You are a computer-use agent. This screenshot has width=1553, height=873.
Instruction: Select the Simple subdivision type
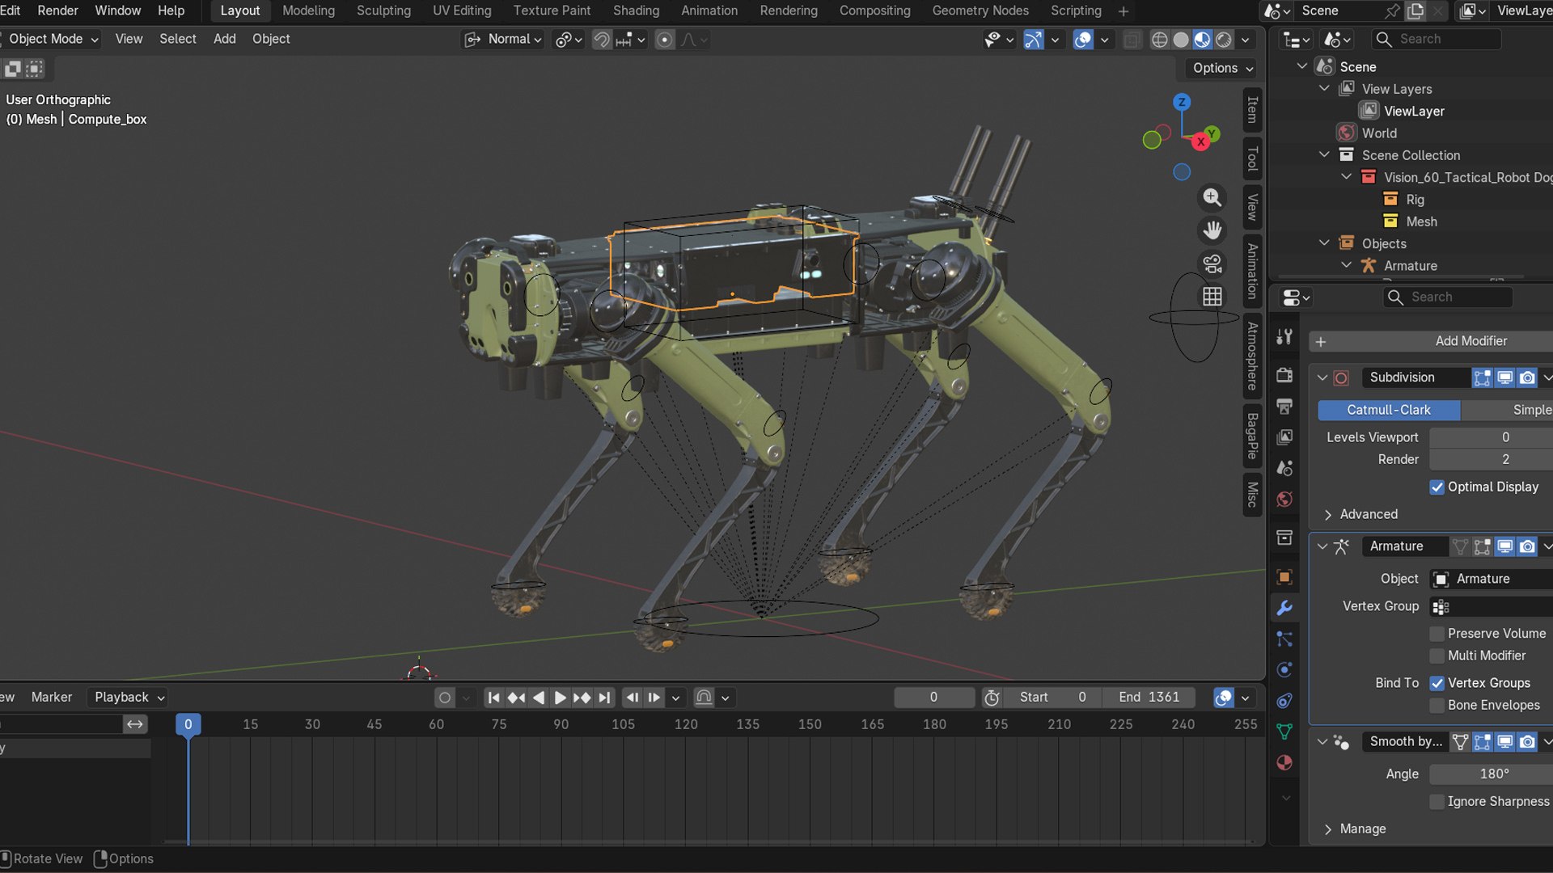point(1507,411)
